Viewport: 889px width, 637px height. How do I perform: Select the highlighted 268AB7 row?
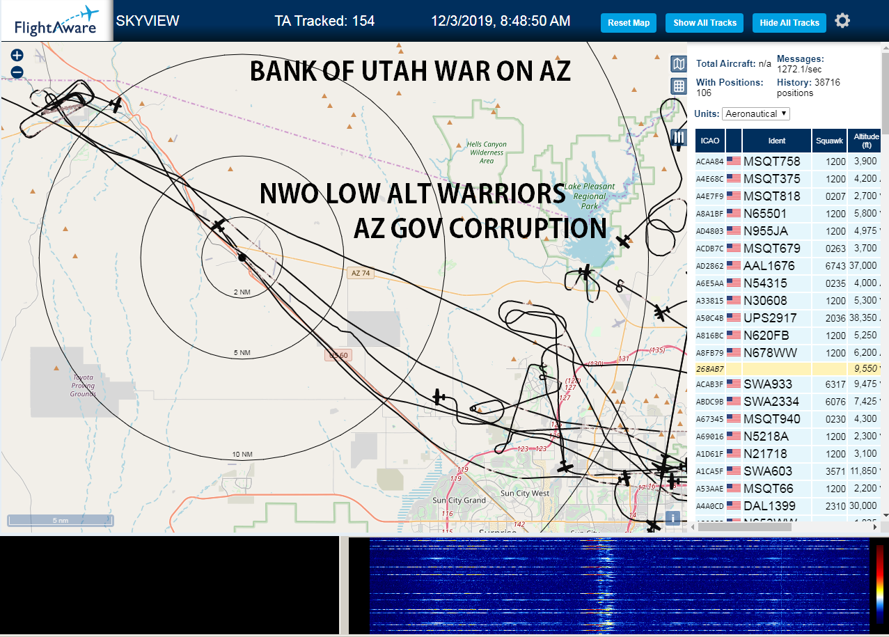point(789,369)
